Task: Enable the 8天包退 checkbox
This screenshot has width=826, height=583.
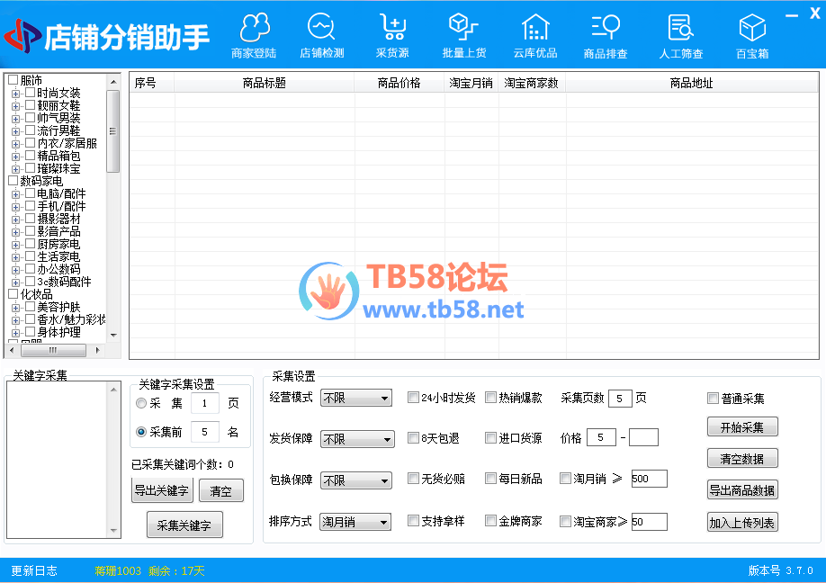Action: tap(413, 437)
